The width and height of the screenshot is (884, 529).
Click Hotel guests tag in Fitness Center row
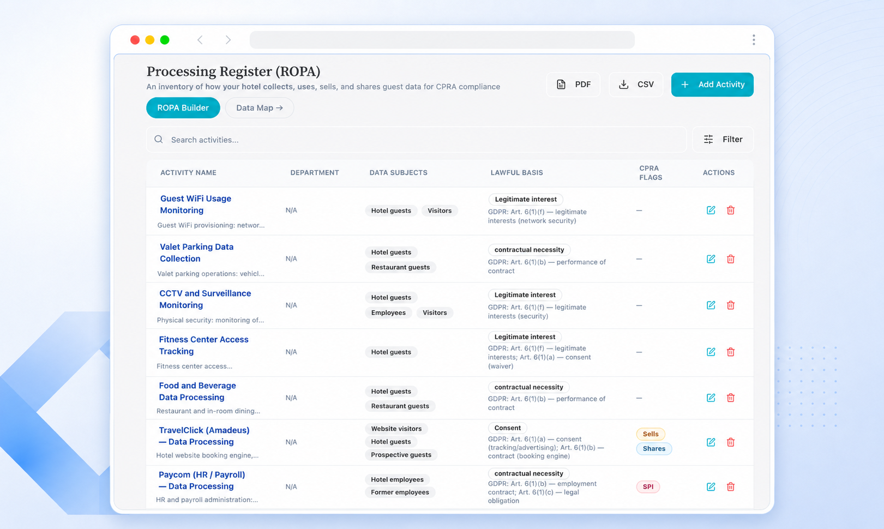[x=391, y=352]
